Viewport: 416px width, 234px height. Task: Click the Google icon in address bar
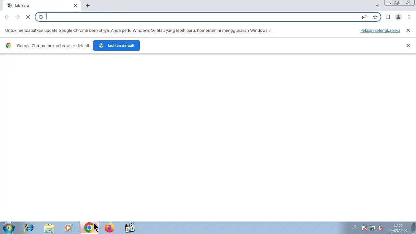coord(41,17)
